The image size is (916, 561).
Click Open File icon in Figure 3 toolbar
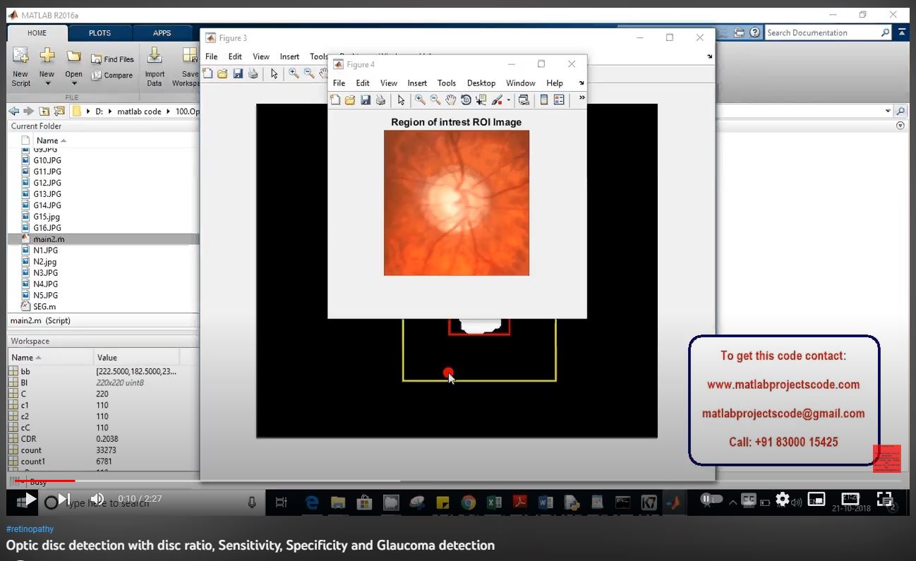click(x=222, y=73)
